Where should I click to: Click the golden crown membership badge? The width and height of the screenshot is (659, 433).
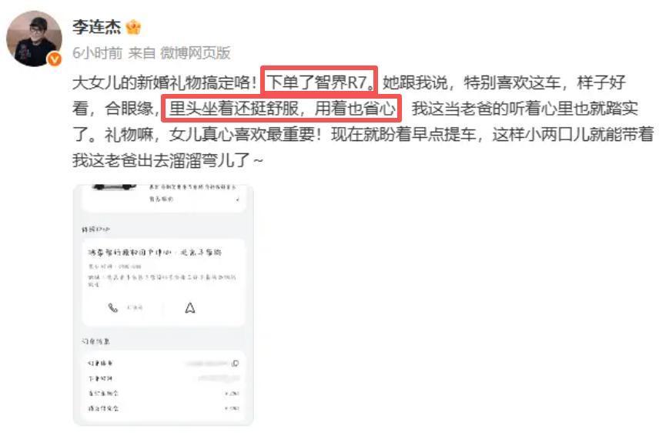tap(133, 28)
